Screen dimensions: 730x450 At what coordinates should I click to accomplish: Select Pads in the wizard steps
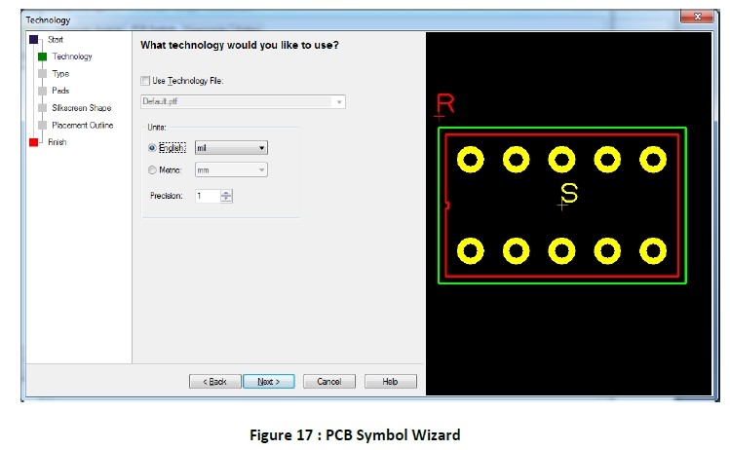click(60, 91)
